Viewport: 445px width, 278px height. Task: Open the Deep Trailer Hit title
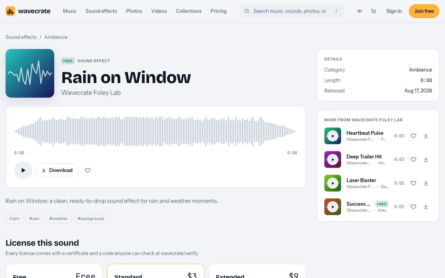364,157
